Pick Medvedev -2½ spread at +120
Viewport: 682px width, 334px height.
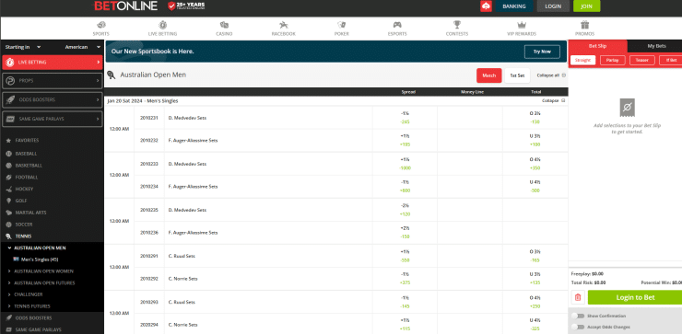pyautogui.click(x=405, y=210)
